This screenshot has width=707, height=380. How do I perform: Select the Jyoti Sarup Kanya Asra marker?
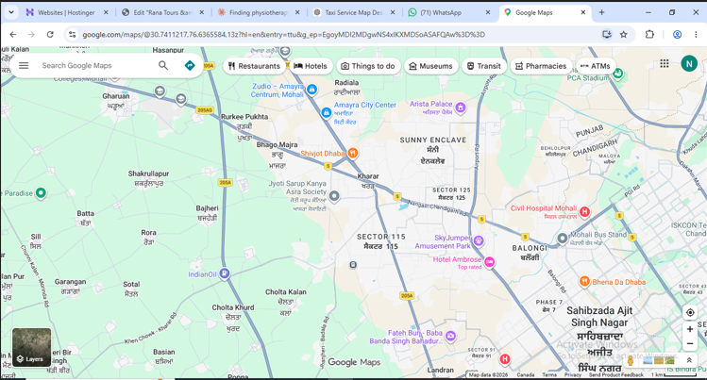click(x=334, y=196)
